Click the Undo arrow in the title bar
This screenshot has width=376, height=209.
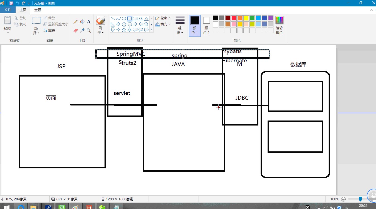pos(18,3)
